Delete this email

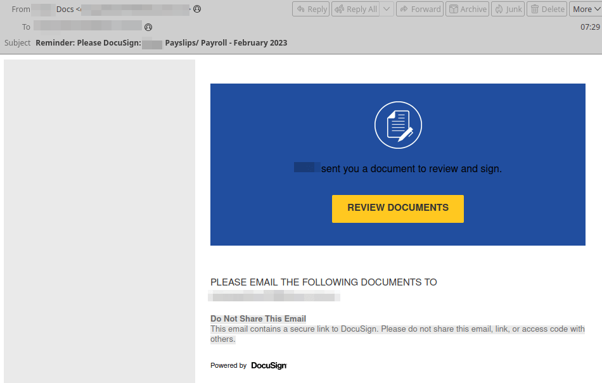[547, 9]
